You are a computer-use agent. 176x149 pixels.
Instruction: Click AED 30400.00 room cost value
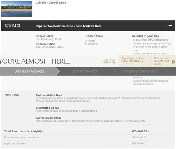[x=139, y=138]
